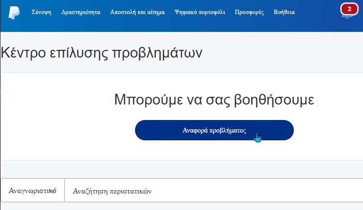
Task: Click the gray gap above the search bar
Action: (181, 169)
